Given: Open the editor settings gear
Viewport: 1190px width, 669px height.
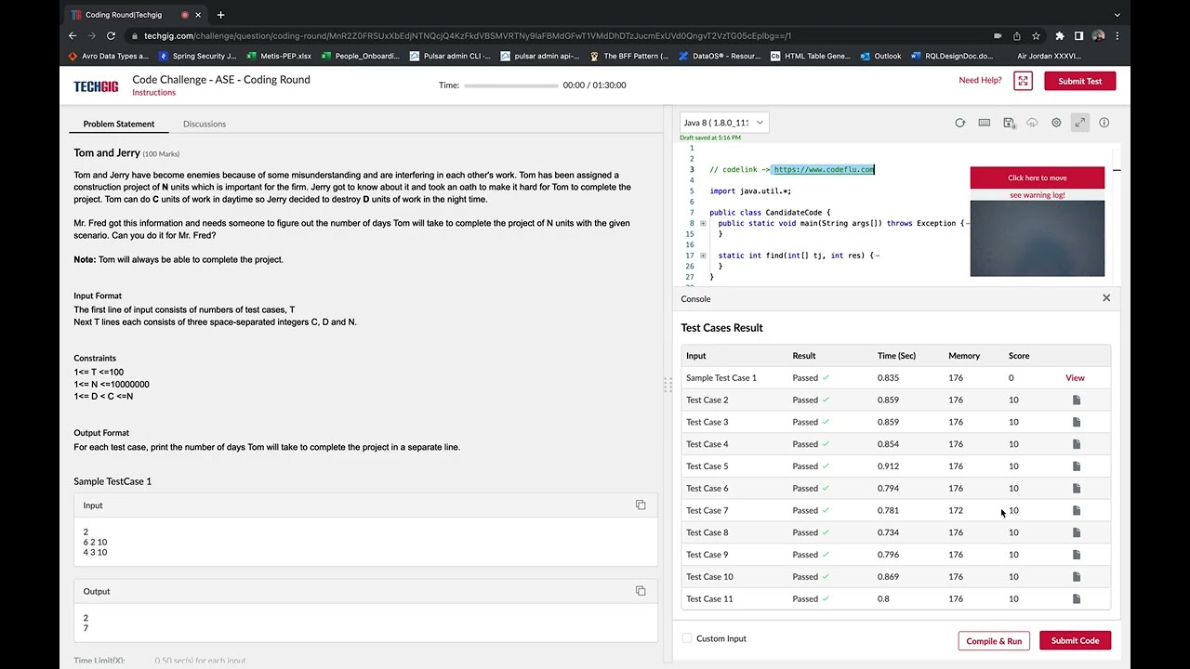Looking at the screenshot, I should pyautogui.click(x=1056, y=123).
